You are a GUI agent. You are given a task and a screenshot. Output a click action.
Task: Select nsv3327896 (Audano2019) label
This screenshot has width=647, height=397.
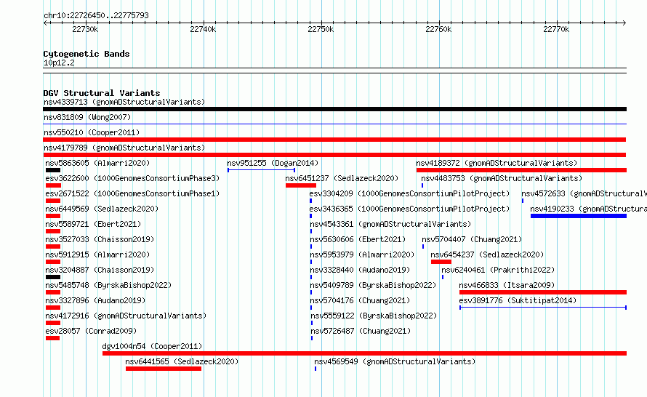pos(95,300)
